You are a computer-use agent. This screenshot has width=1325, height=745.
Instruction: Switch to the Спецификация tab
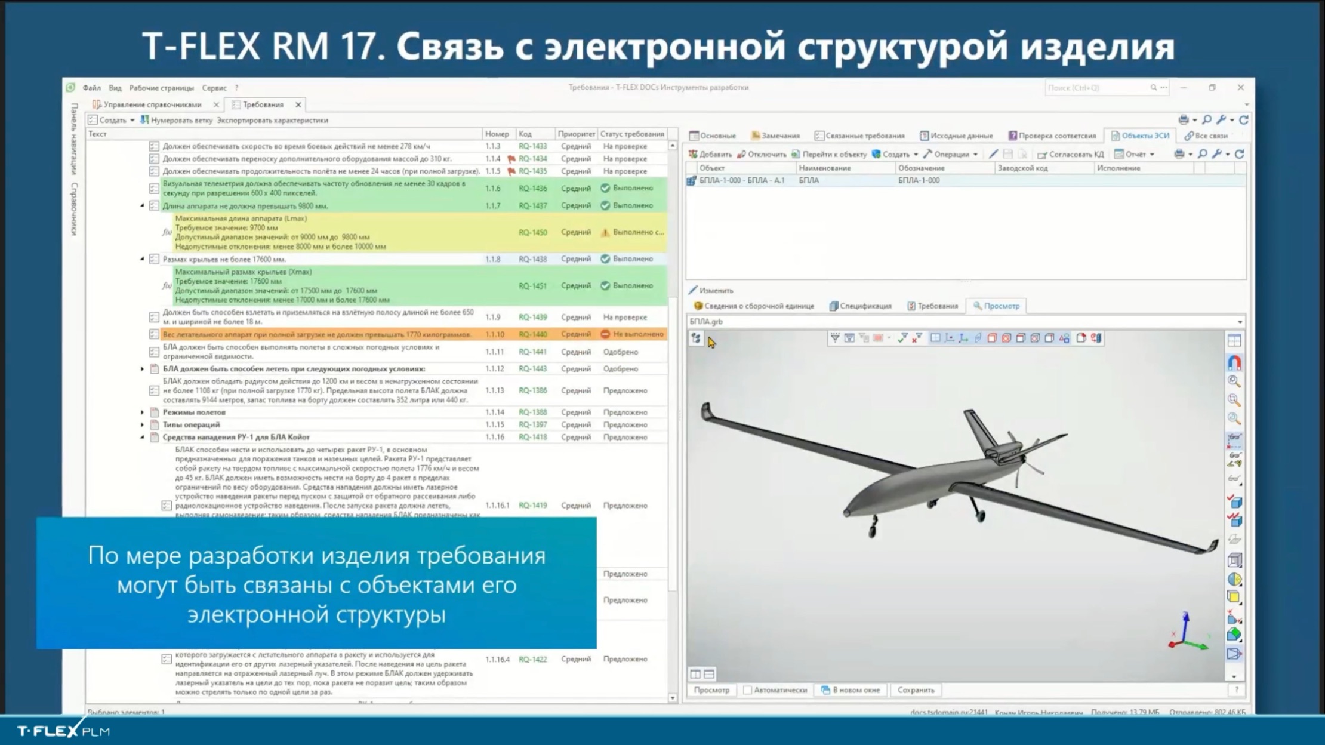click(860, 306)
